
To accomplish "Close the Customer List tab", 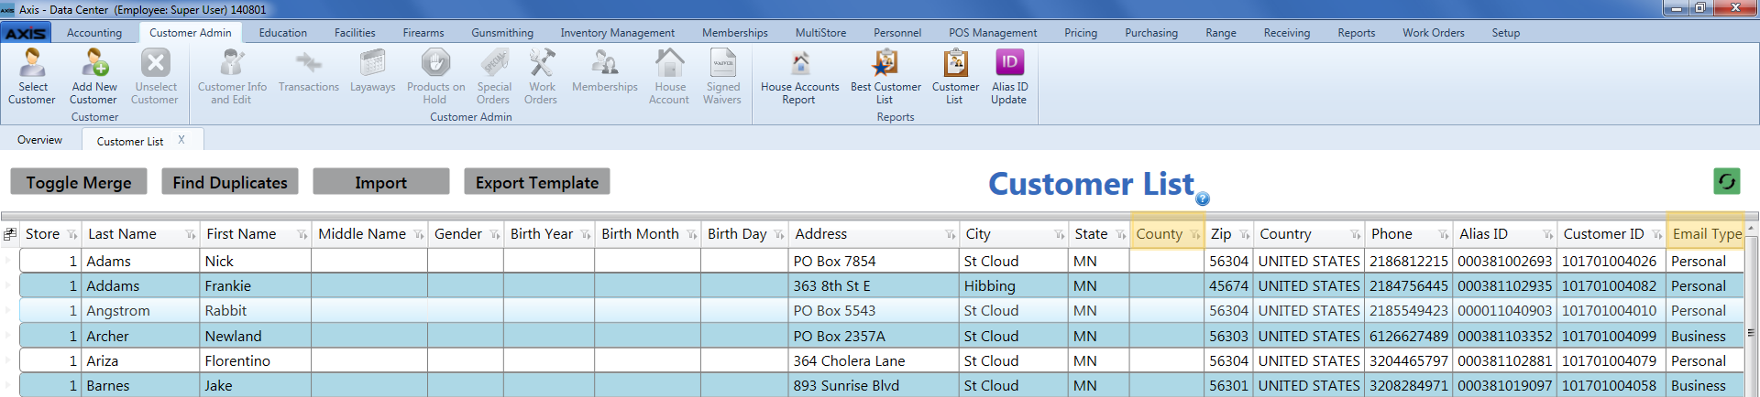I will click(181, 140).
